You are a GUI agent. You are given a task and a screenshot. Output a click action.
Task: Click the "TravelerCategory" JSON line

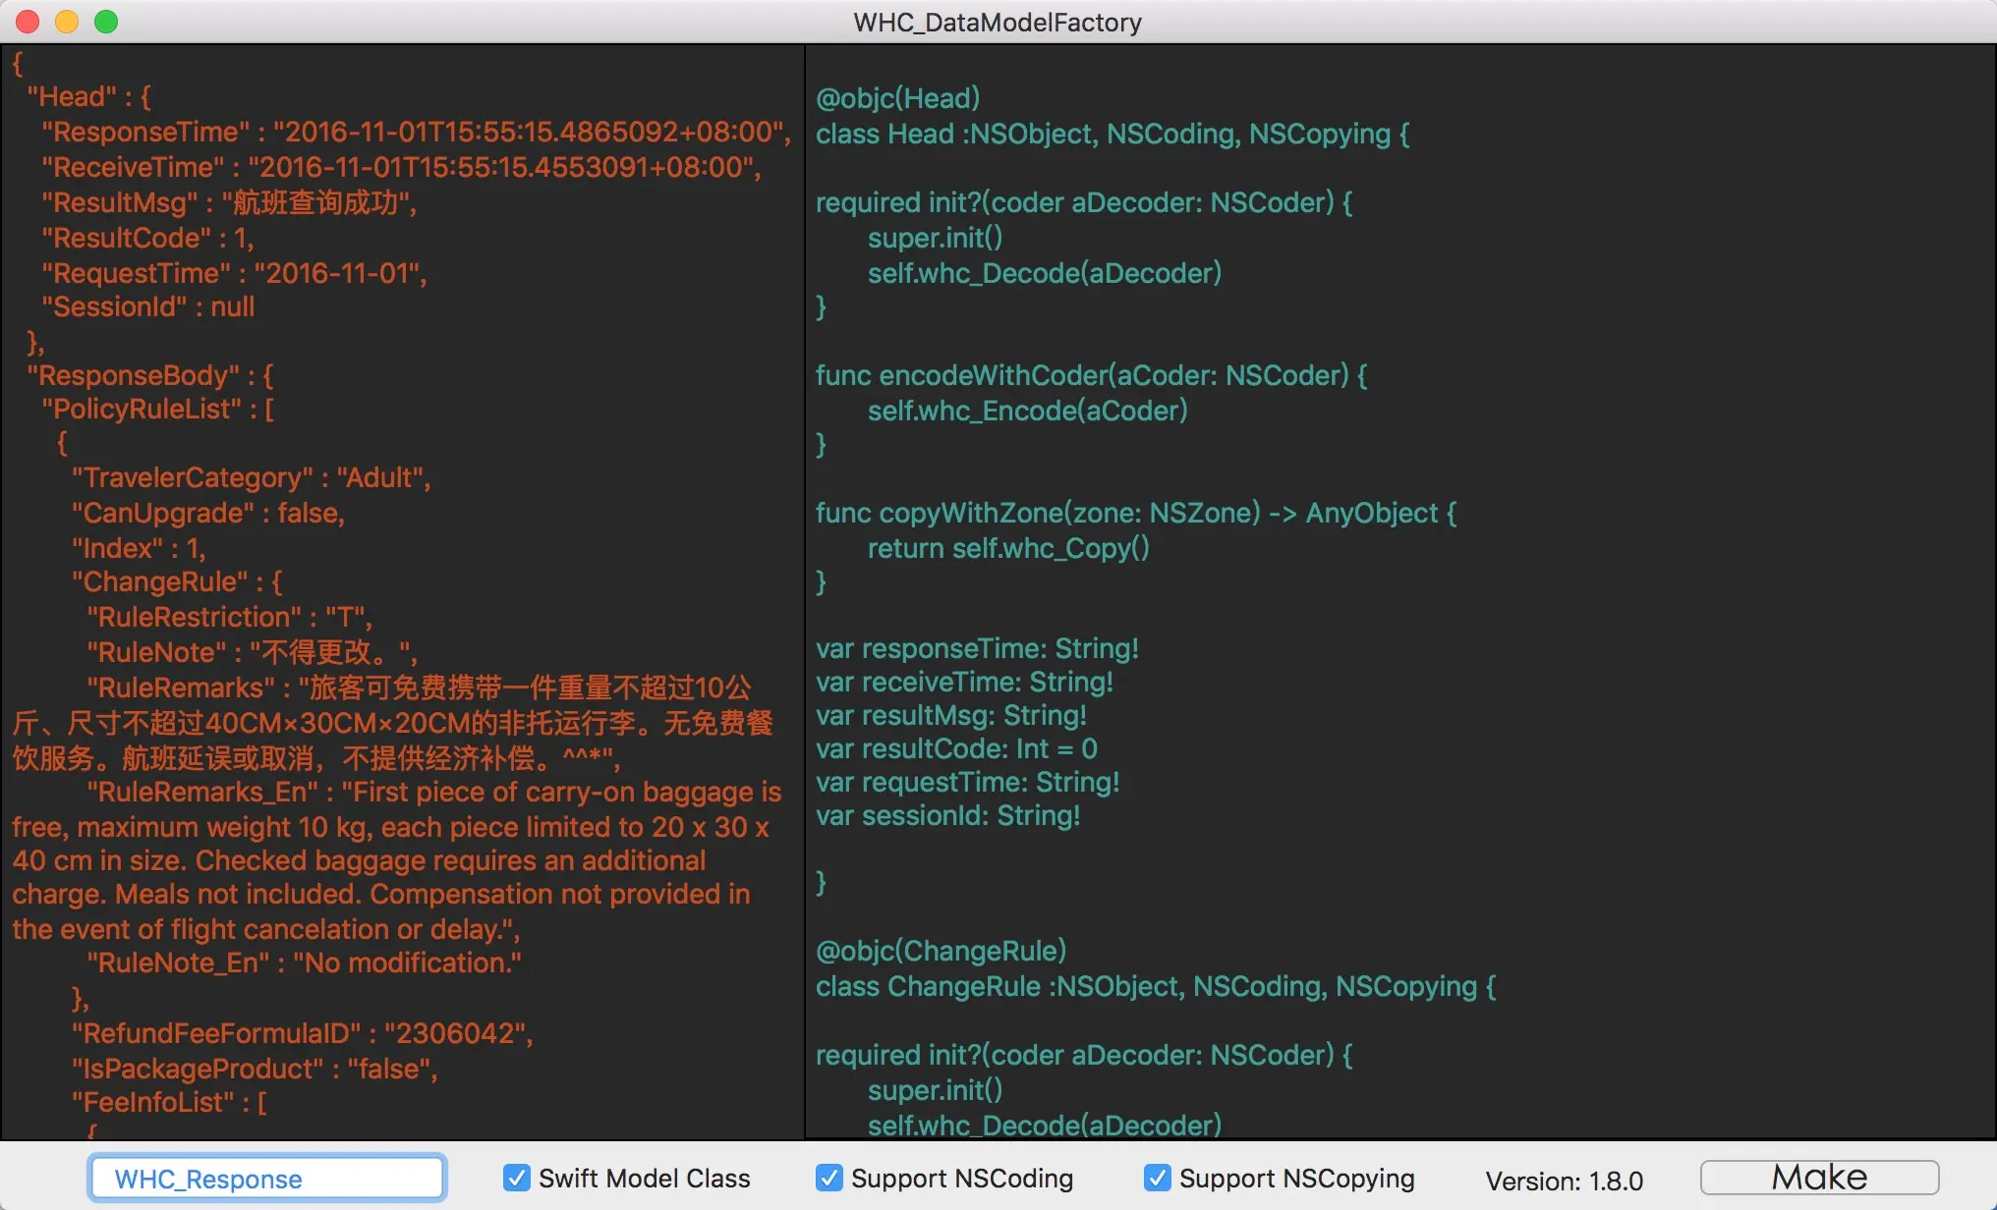[x=251, y=477]
